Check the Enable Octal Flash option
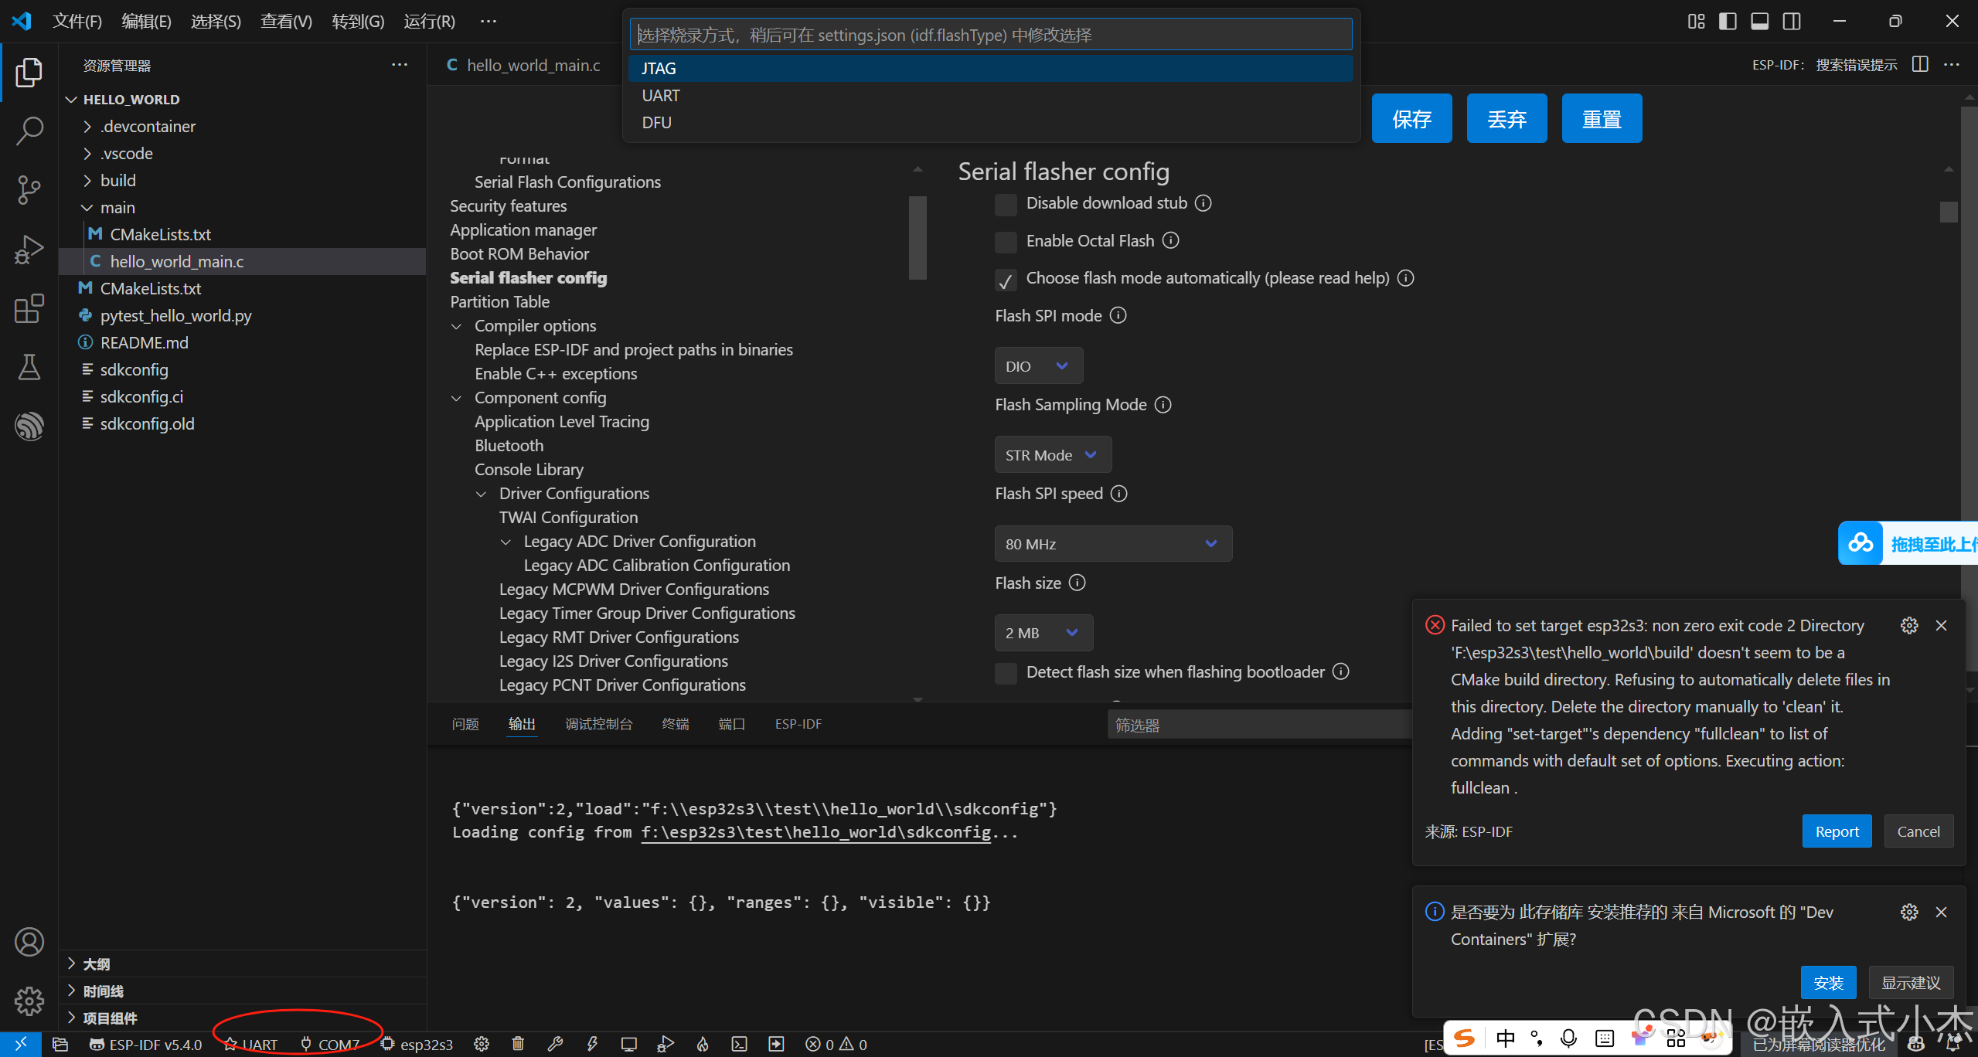Viewport: 1978px width, 1057px height. [x=1006, y=242]
